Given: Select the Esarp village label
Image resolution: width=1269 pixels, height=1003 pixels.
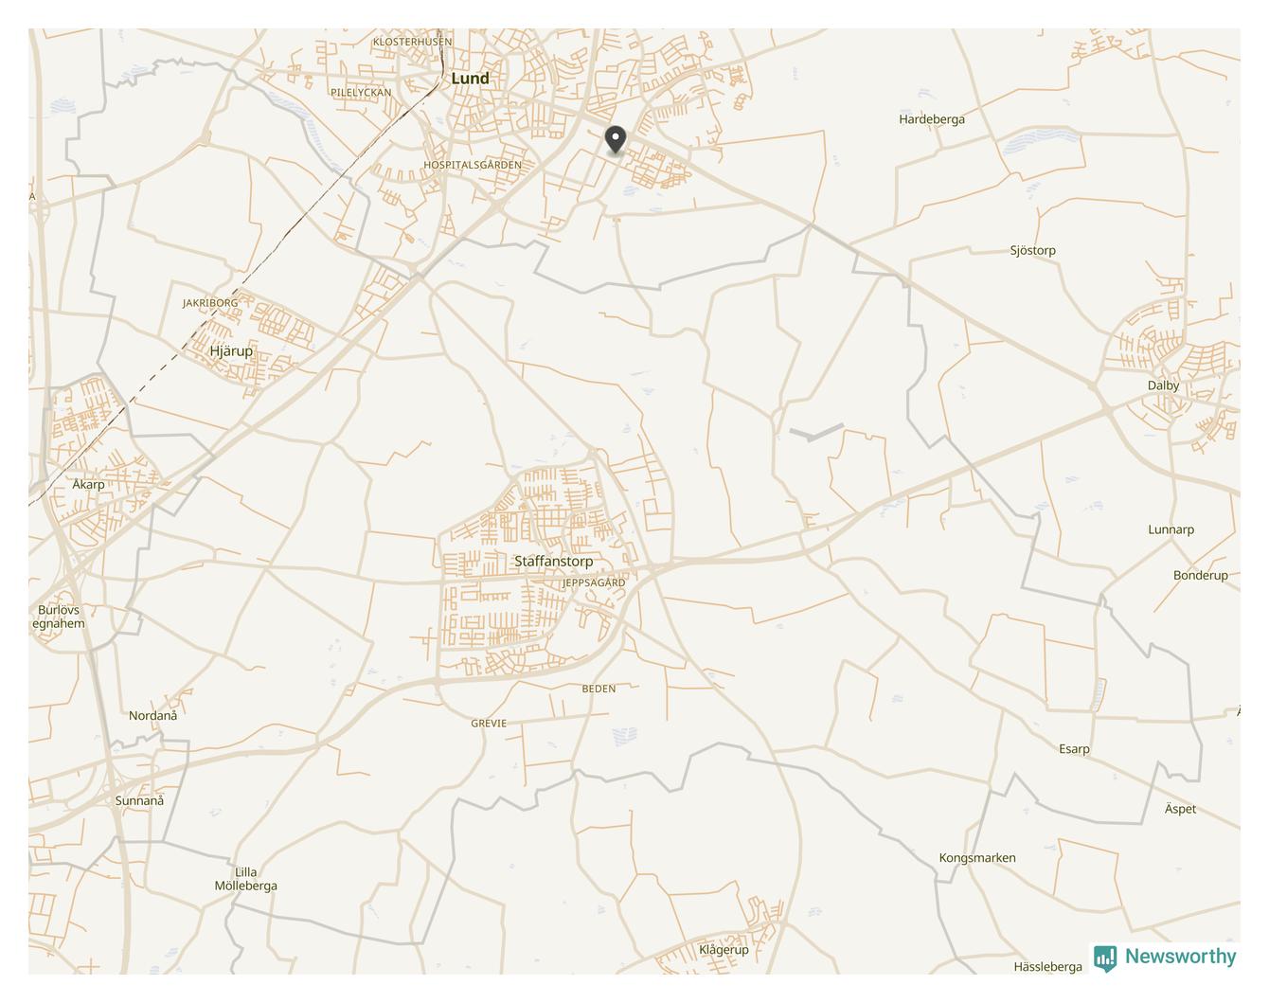Looking at the screenshot, I should pyautogui.click(x=1074, y=749).
